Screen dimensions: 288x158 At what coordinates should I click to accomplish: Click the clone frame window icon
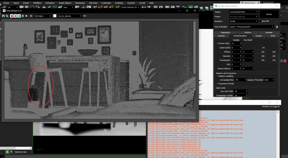pos(7,16)
